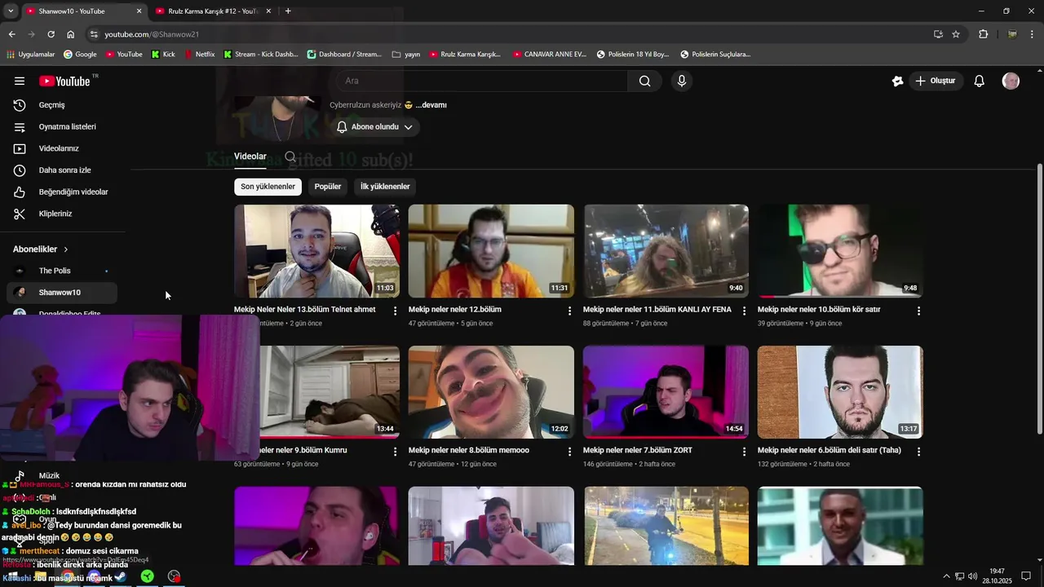This screenshot has width=1044, height=587.
Task: Click the Chrome address bar URL
Action: tap(152, 34)
